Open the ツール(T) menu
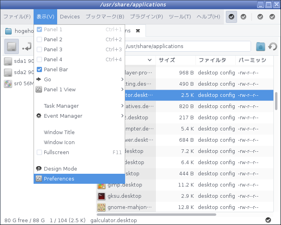The width and height of the screenshot is (281, 225). point(180,17)
